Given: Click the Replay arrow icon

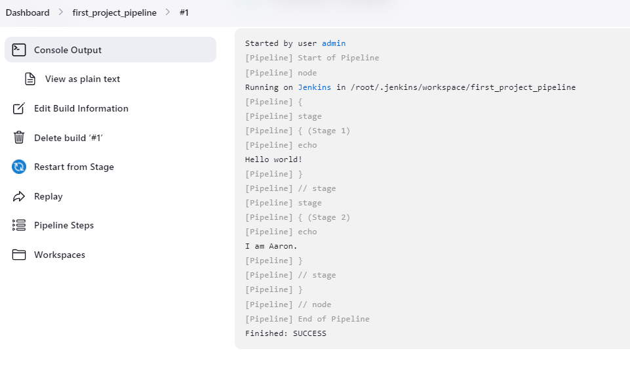Looking at the screenshot, I should (19, 196).
